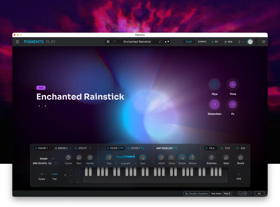This screenshot has height=207, width=280.
Task: Switch to the SYNTH view tab
Action: pos(202,42)
